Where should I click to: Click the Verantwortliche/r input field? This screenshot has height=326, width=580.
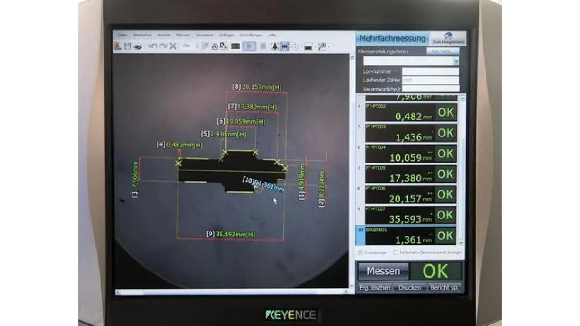[x=430, y=88]
